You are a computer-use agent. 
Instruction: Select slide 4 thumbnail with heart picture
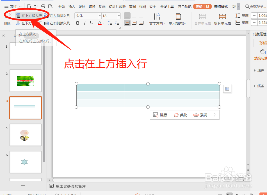coord(26,135)
